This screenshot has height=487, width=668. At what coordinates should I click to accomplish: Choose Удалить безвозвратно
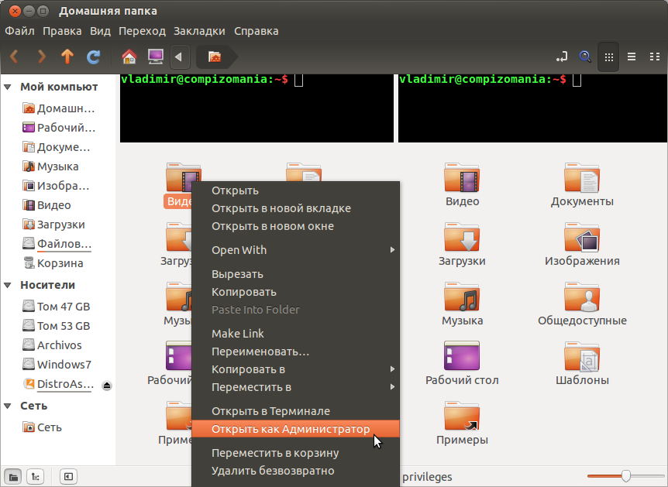pos(296,471)
